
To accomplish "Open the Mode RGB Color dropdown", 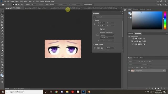I will coord(107,35).
